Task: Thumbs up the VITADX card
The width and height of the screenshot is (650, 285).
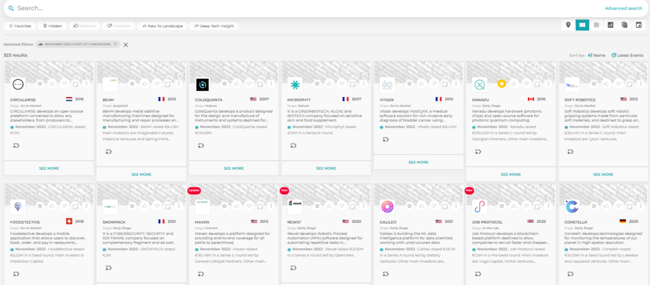Action: tap(421, 84)
